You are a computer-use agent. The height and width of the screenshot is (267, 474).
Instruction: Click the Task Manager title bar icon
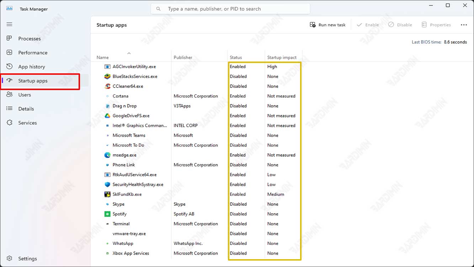point(10,9)
